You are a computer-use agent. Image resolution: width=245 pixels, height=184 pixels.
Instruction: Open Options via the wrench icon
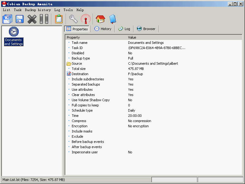[x=73, y=19]
